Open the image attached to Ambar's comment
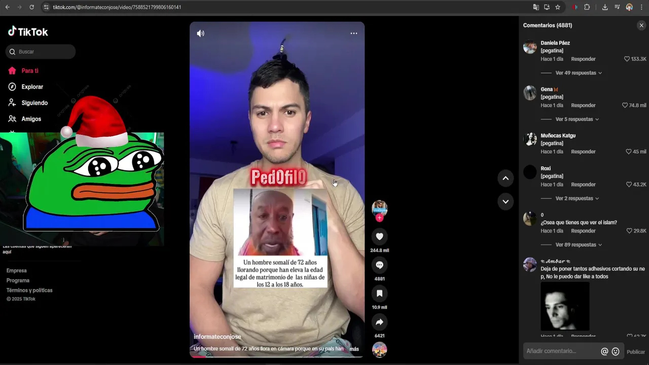 [x=565, y=306]
